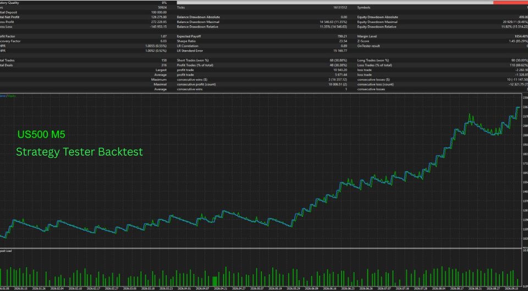
Task: Select the LR Standard Error value 15 169.77
Action: pos(340,51)
